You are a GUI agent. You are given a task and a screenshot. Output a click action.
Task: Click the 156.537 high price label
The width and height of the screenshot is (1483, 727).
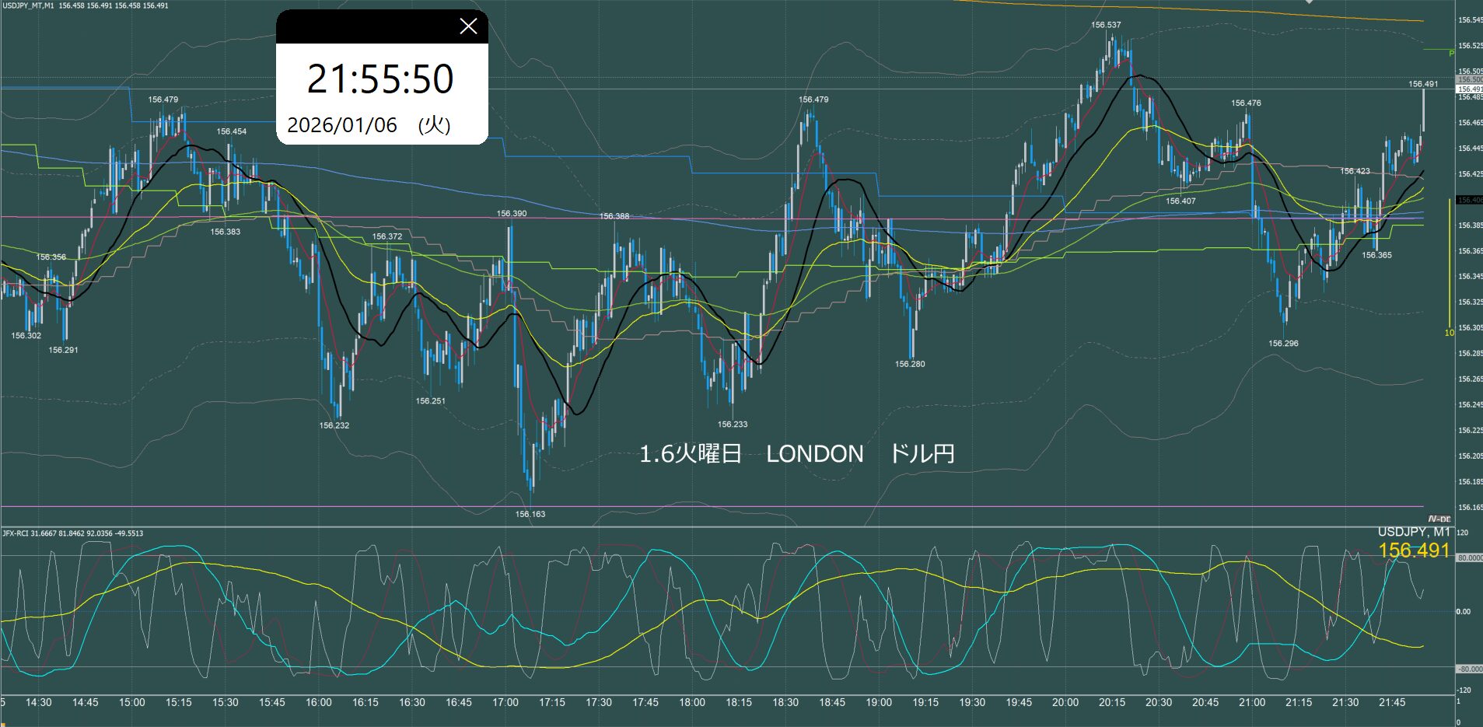[x=1106, y=25]
